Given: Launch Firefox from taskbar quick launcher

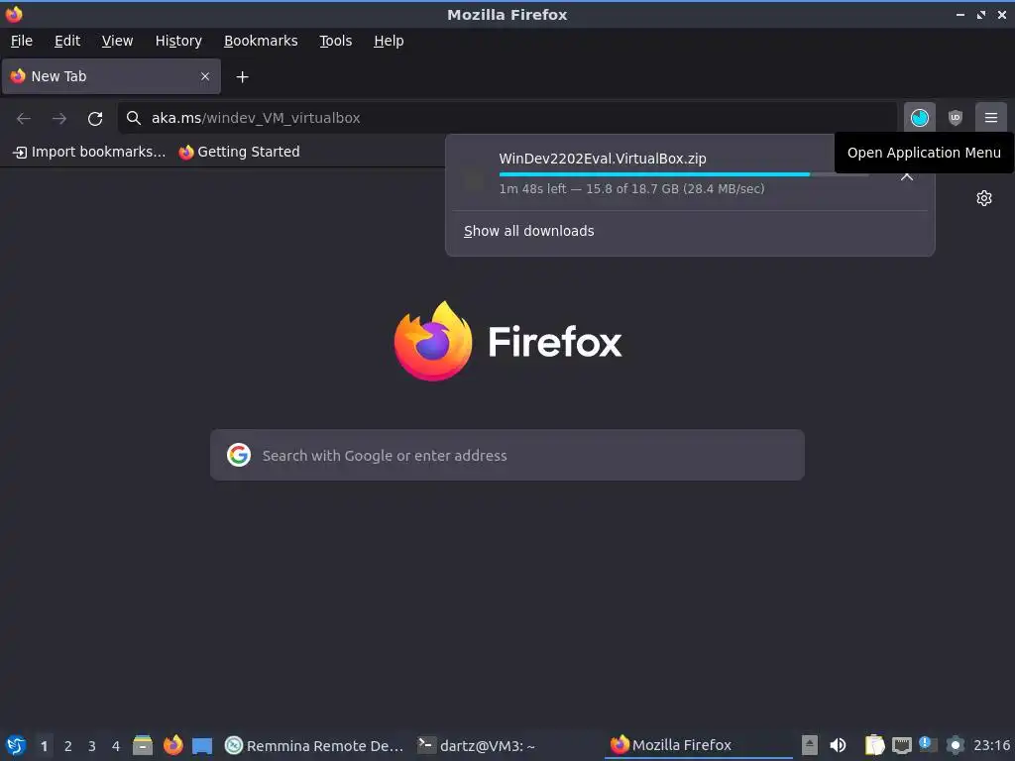Looking at the screenshot, I should 172,745.
